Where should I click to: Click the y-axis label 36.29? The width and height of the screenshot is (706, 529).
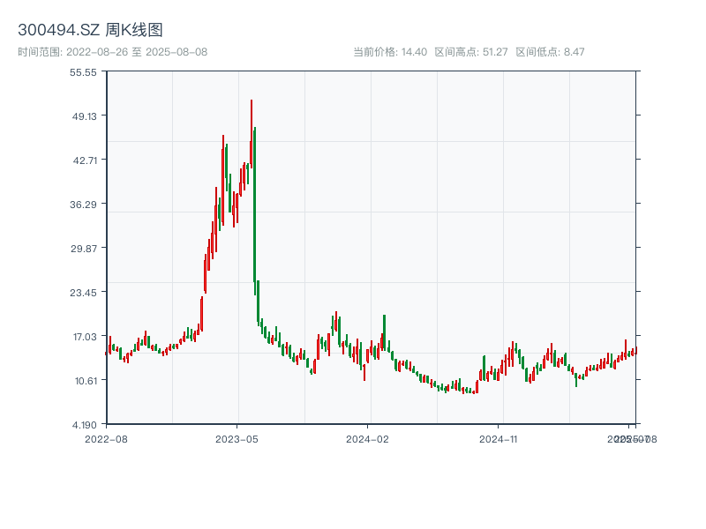tap(83, 205)
